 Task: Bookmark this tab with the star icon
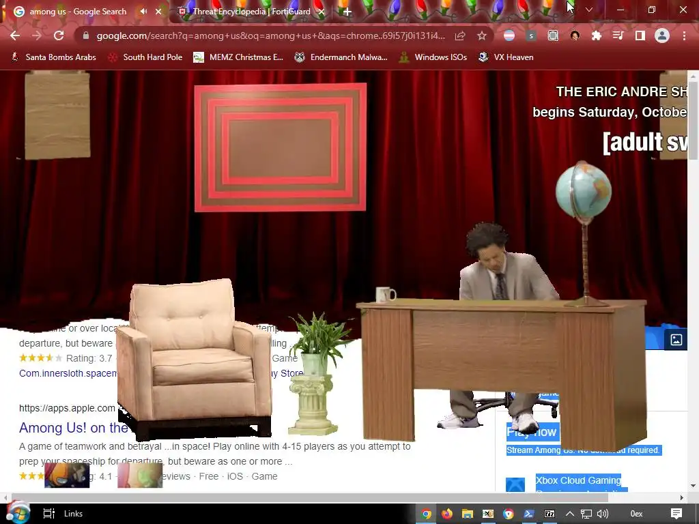482,35
